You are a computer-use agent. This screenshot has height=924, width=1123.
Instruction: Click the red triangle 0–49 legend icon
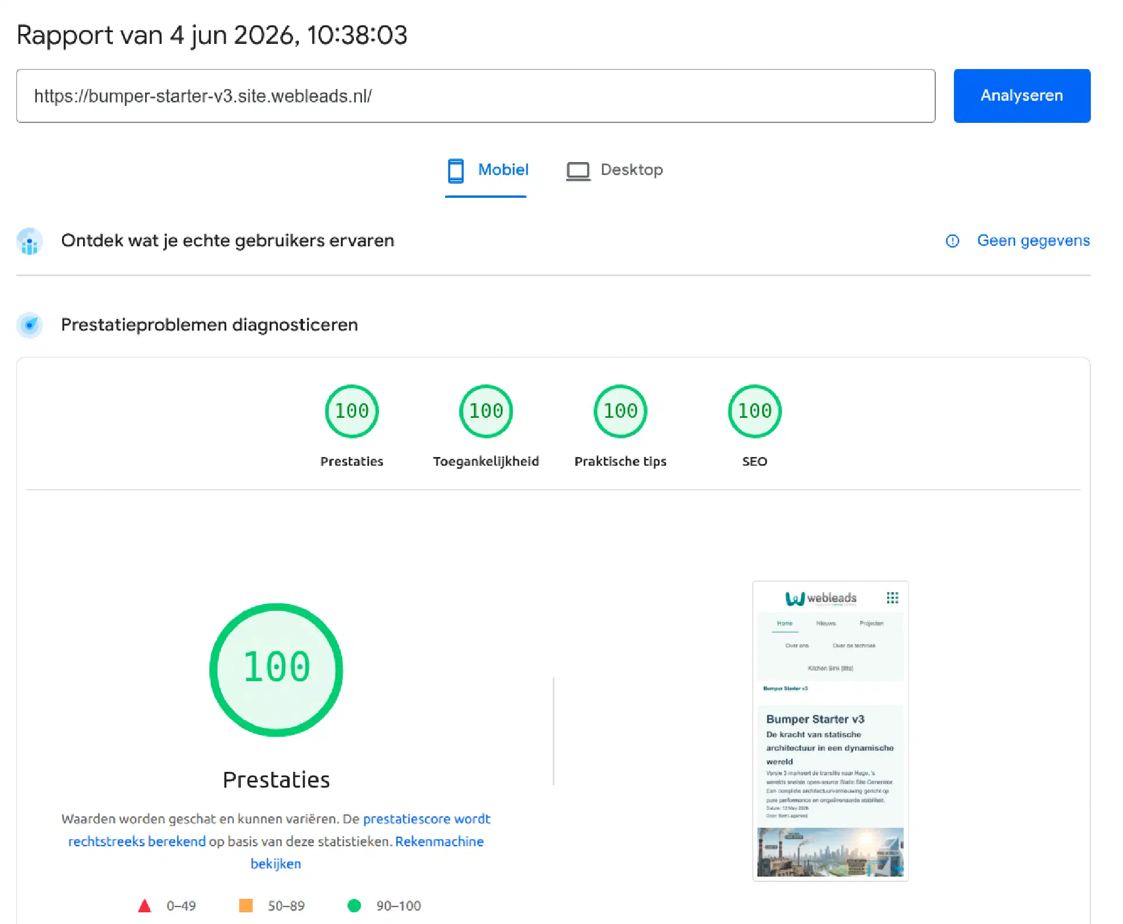(x=144, y=906)
